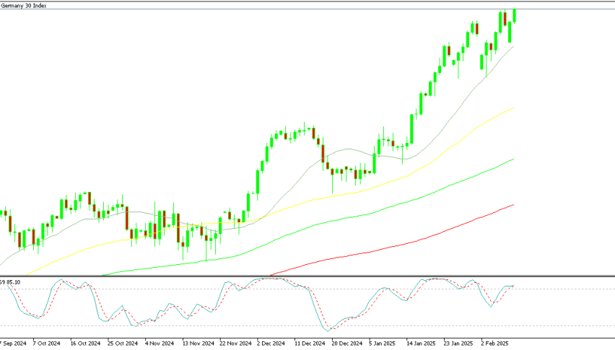The width and height of the screenshot is (615, 350).
Task: Select the 2 Feb 2025 date label
Action: point(494,344)
